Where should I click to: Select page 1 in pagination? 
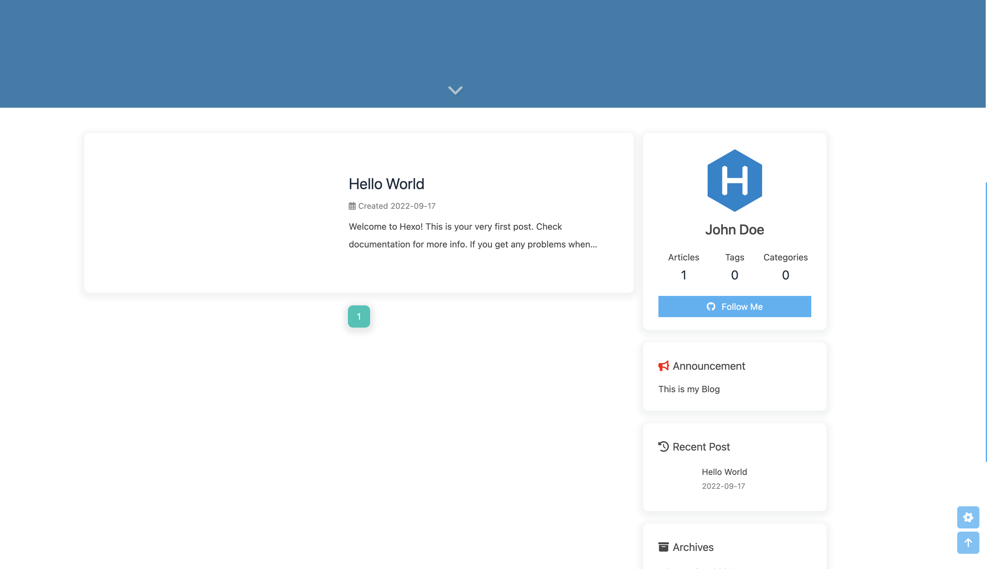[359, 316]
